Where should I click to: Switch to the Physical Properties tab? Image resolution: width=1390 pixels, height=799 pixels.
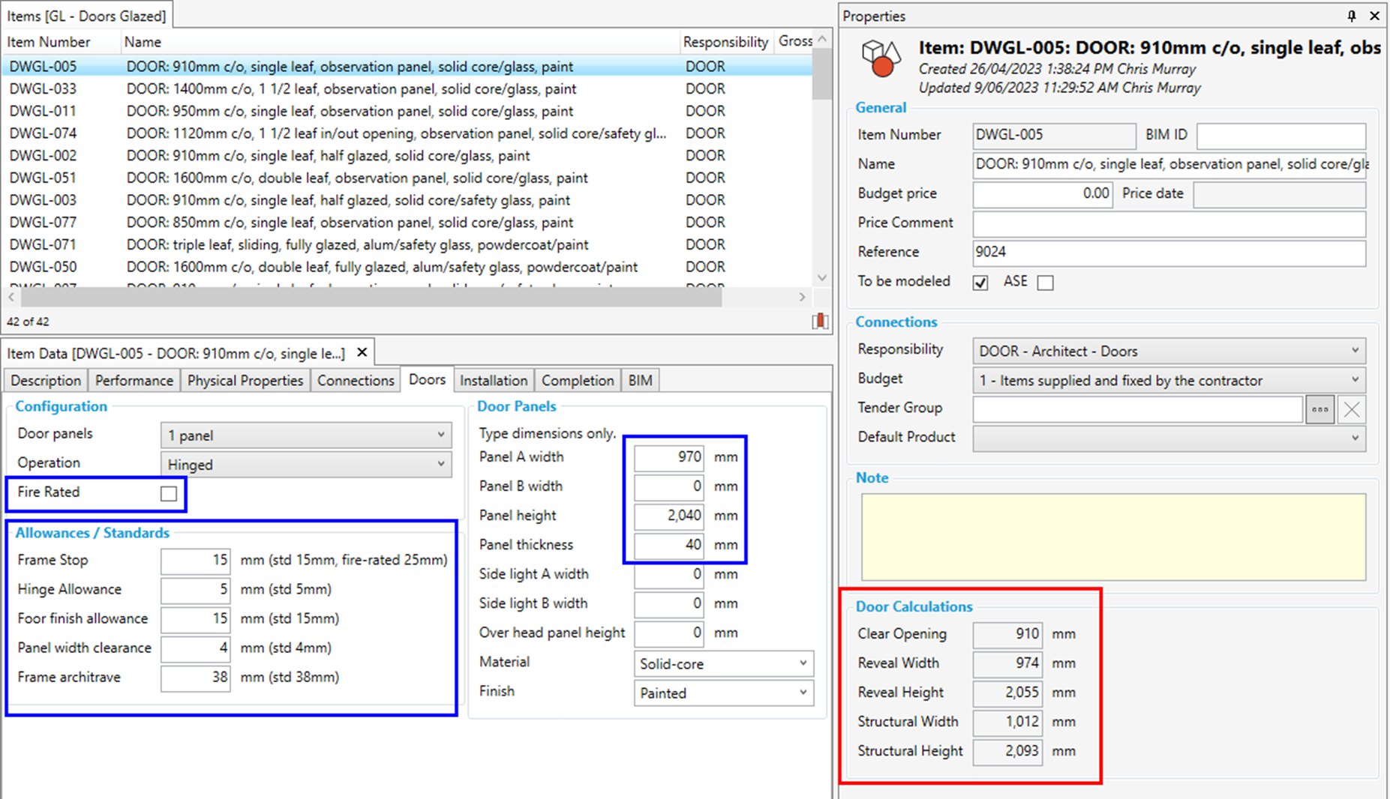(x=245, y=381)
